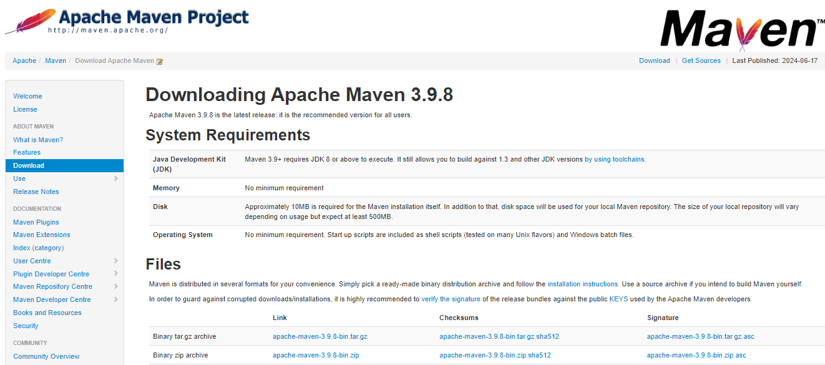This screenshot has width=825, height=365.
Task: Download apache-maven-3.9.8-bin.tar.gz
Action: click(x=320, y=336)
